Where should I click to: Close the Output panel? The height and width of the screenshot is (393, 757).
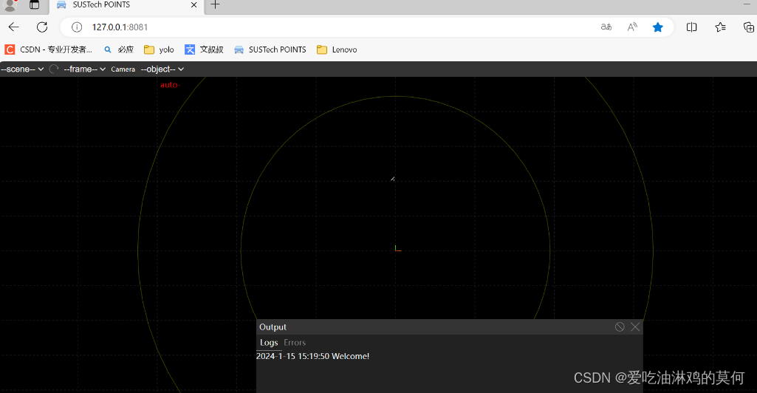pyautogui.click(x=635, y=327)
